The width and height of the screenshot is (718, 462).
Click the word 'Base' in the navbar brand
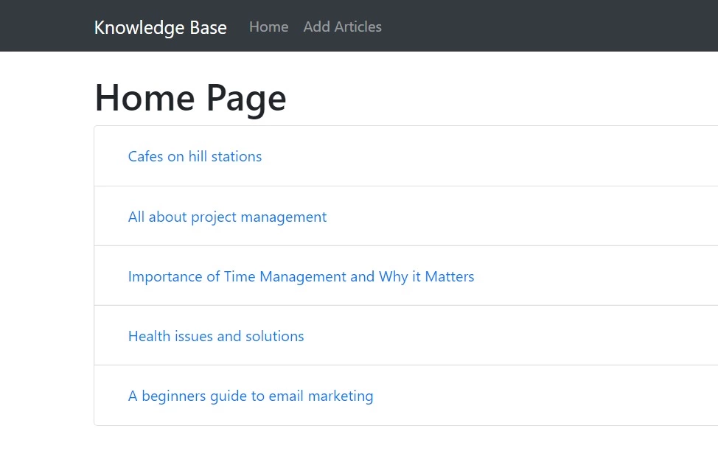[208, 27]
